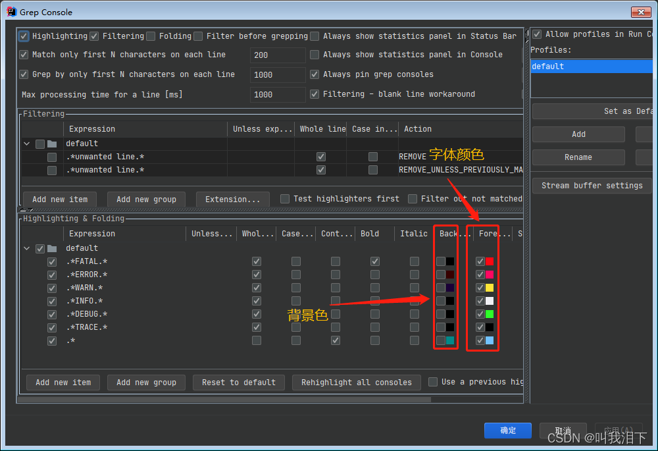
Task: Click the horizontal scrollbar at panel bottom
Action: (x=224, y=400)
